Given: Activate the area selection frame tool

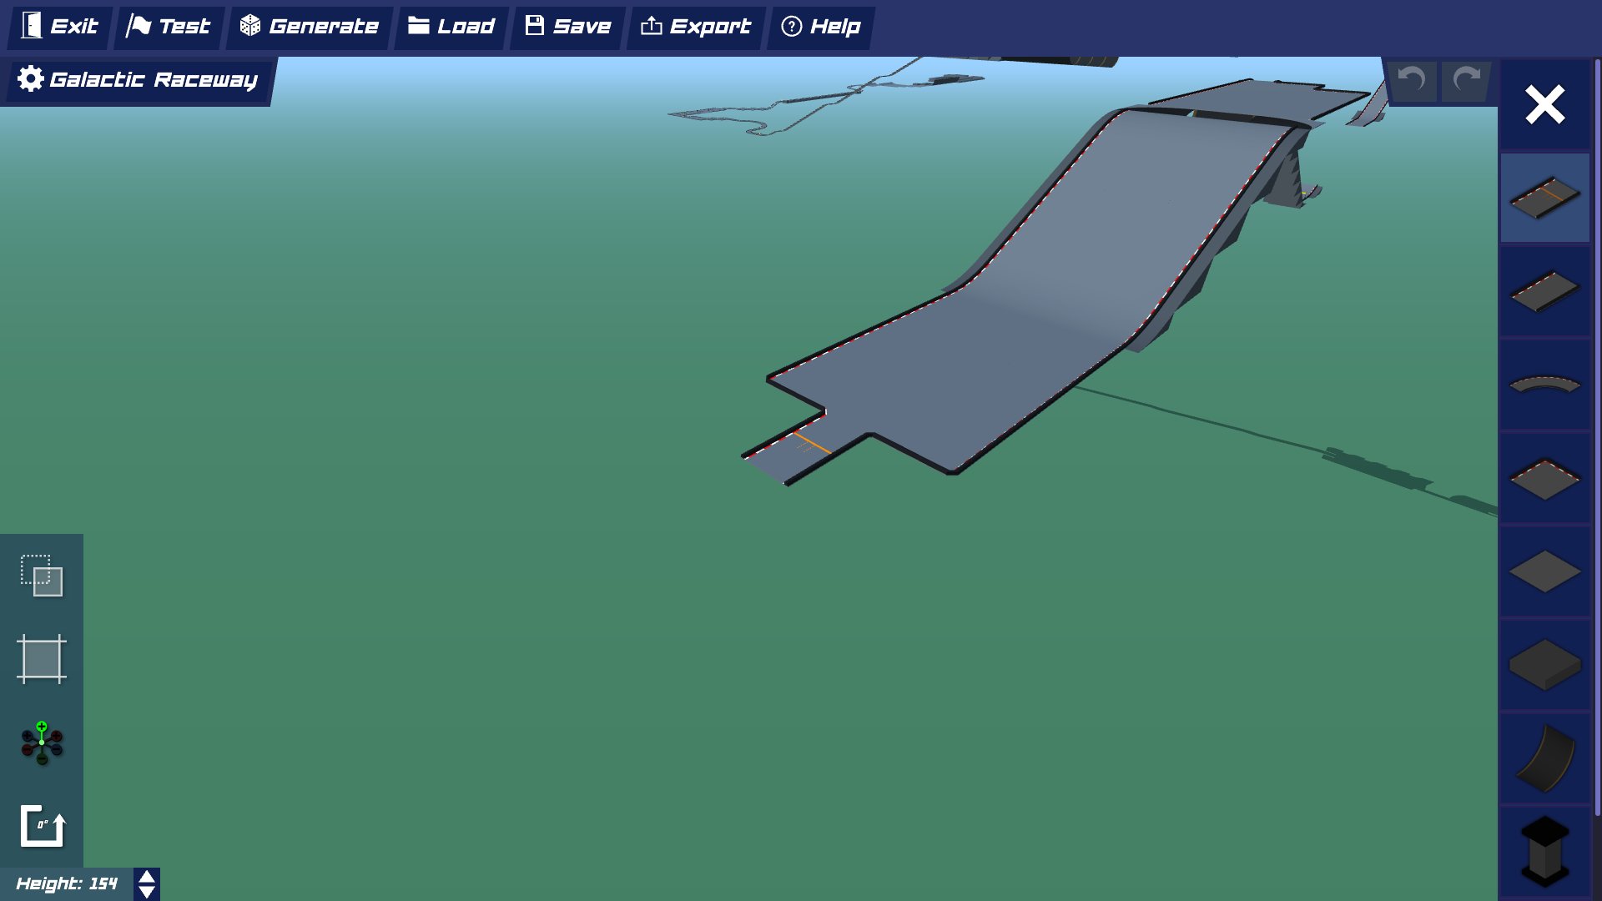Looking at the screenshot, I should 42,659.
